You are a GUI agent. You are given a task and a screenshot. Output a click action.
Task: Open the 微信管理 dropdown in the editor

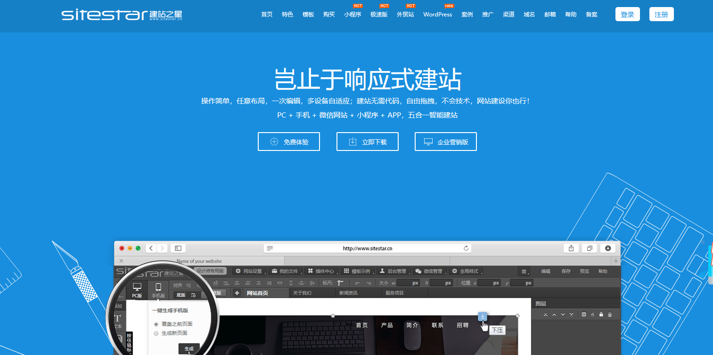430,271
